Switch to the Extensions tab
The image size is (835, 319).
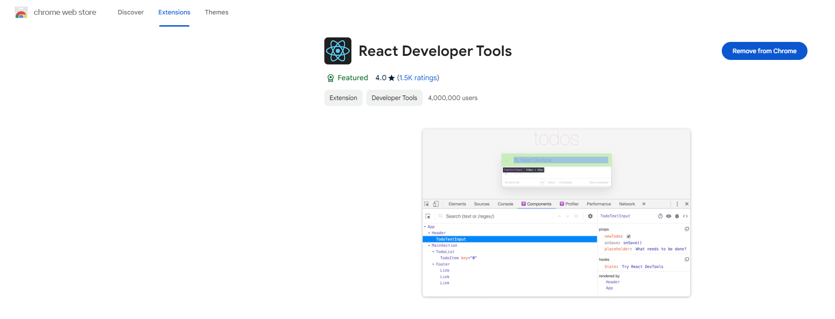(174, 12)
